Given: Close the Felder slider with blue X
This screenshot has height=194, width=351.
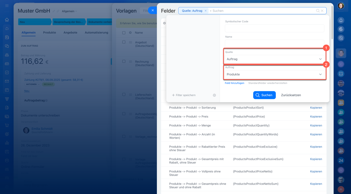Looking at the screenshot, I should [152, 10].
